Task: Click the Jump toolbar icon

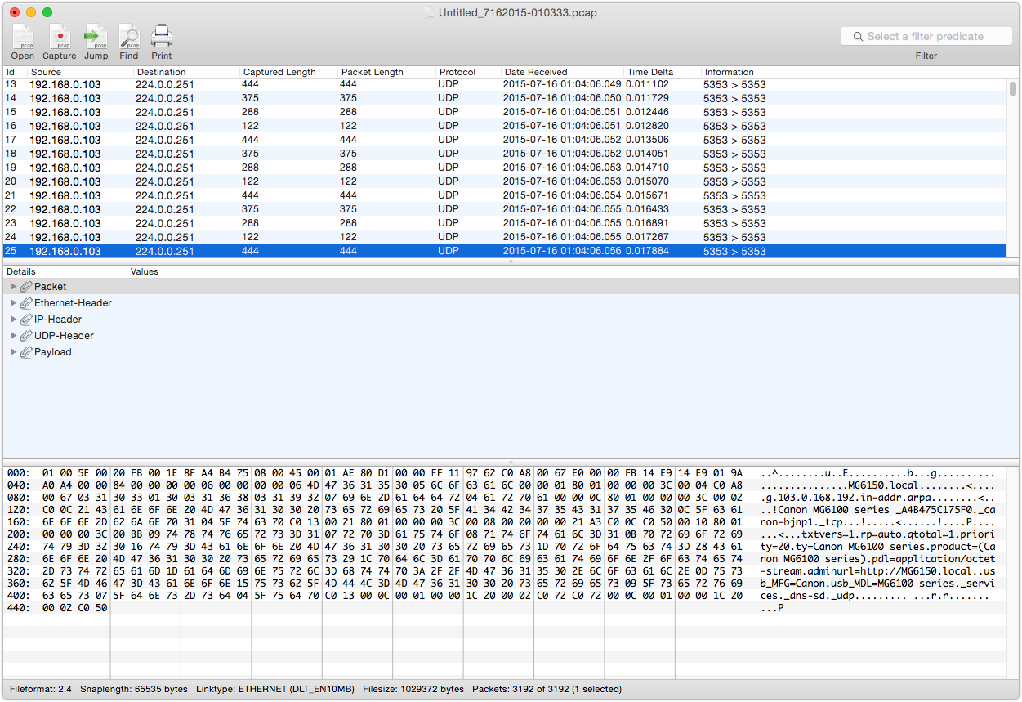Action: (96, 37)
